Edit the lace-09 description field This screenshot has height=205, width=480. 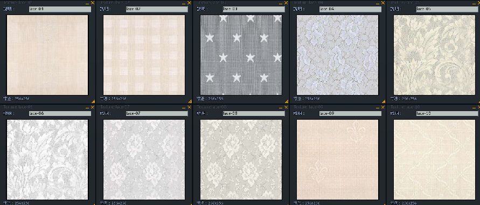coord(350,113)
